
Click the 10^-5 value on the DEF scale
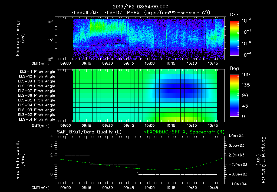click(x=246, y=43)
